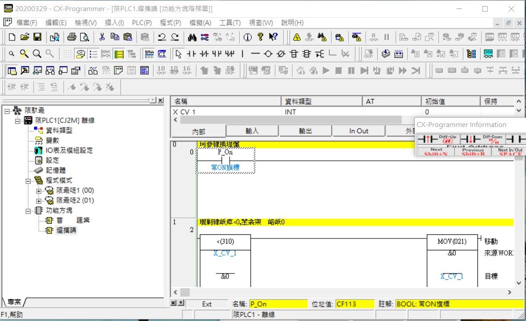This screenshot has width=526, height=321.
Task: Select the new normally open contact tool
Action: click(x=191, y=54)
